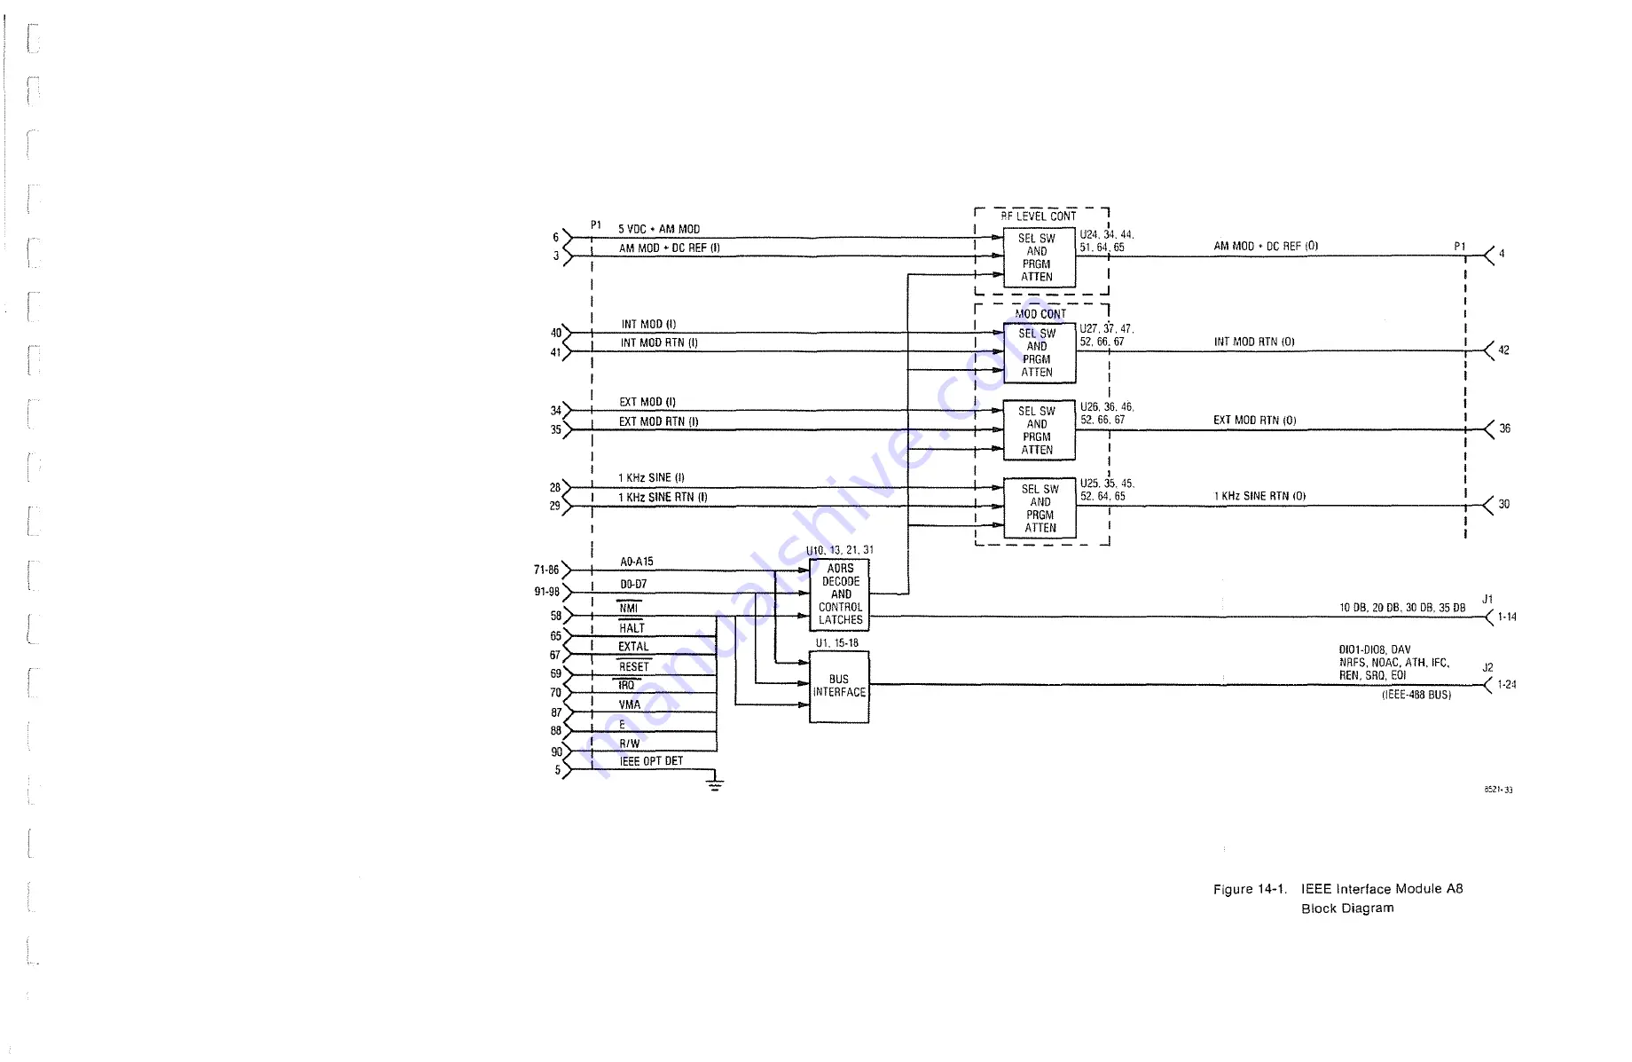This screenshot has width=1632, height=1062.
Task: Click the 'INT MOD (I)' signal label
Action: pos(648,325)
